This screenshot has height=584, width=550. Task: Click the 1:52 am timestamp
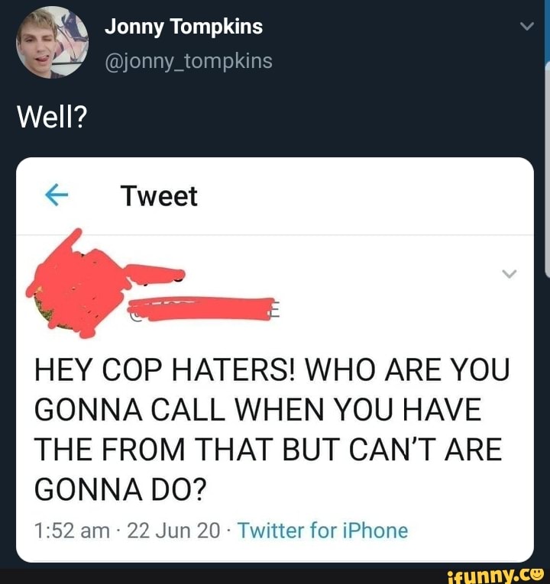click(72, 530)
